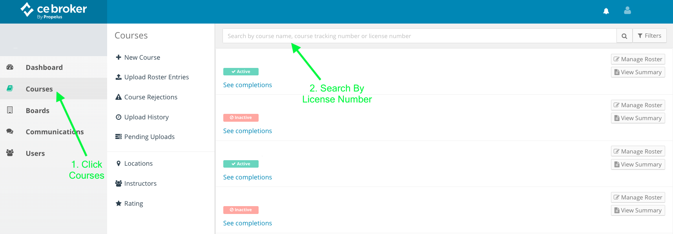Click the Users group icon

pos(10,153)
